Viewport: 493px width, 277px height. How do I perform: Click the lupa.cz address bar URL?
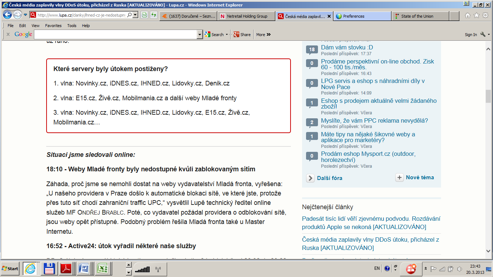81,15
